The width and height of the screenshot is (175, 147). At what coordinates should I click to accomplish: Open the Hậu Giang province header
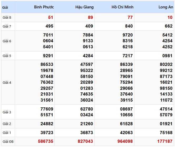84,7
